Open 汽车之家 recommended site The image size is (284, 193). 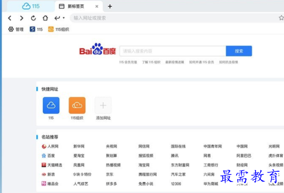tap(178, 175)
